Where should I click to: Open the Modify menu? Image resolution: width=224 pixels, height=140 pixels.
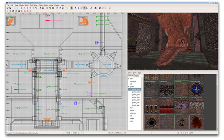[x=22, y=5]
